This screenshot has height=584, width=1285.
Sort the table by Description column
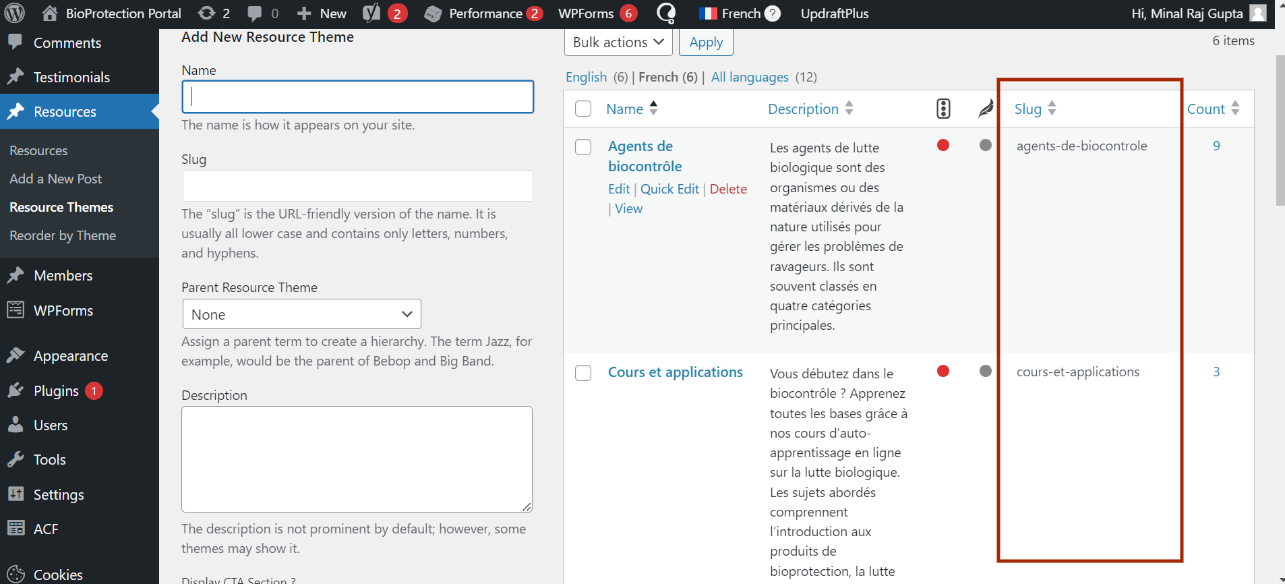[810, 109]
